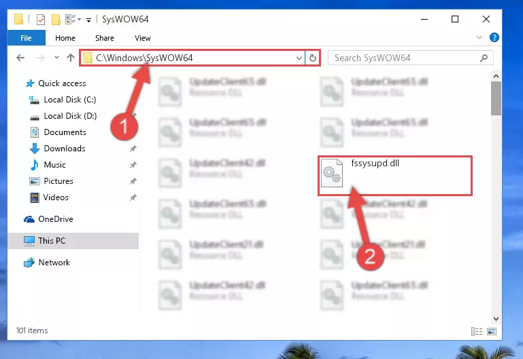Click the vertical scrollbar thumb
Image resolution: width=523 pixels, height=359 pixels.
tap(496, 98)
